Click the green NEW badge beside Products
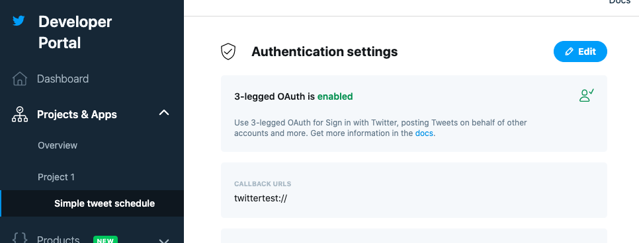This screenshot has height=243, width=639. point(105,240)
